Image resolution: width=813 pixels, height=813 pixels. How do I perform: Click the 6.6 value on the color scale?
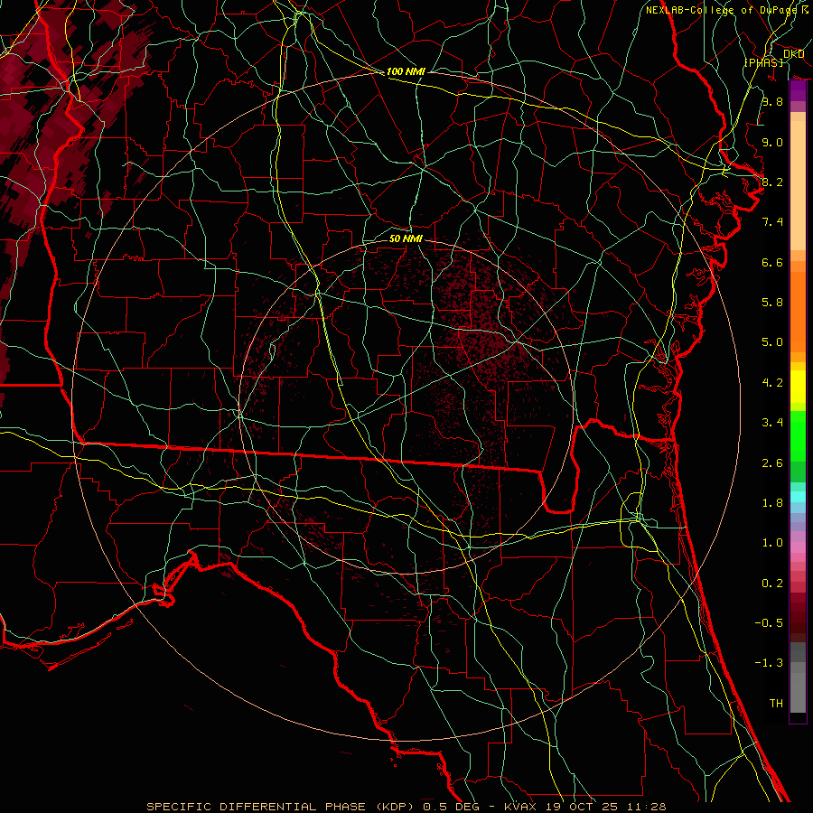tap(772, 262)
